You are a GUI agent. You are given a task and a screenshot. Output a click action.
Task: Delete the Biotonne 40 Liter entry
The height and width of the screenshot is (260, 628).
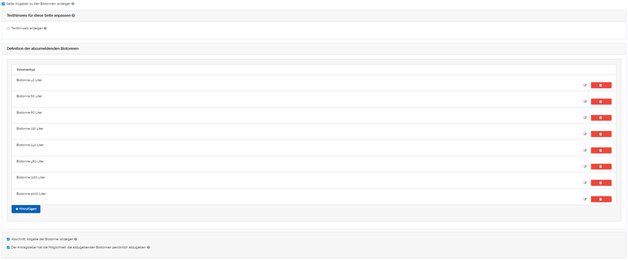601,85
